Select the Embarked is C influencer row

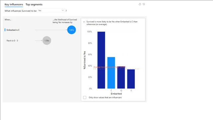[x=40, y=30]
